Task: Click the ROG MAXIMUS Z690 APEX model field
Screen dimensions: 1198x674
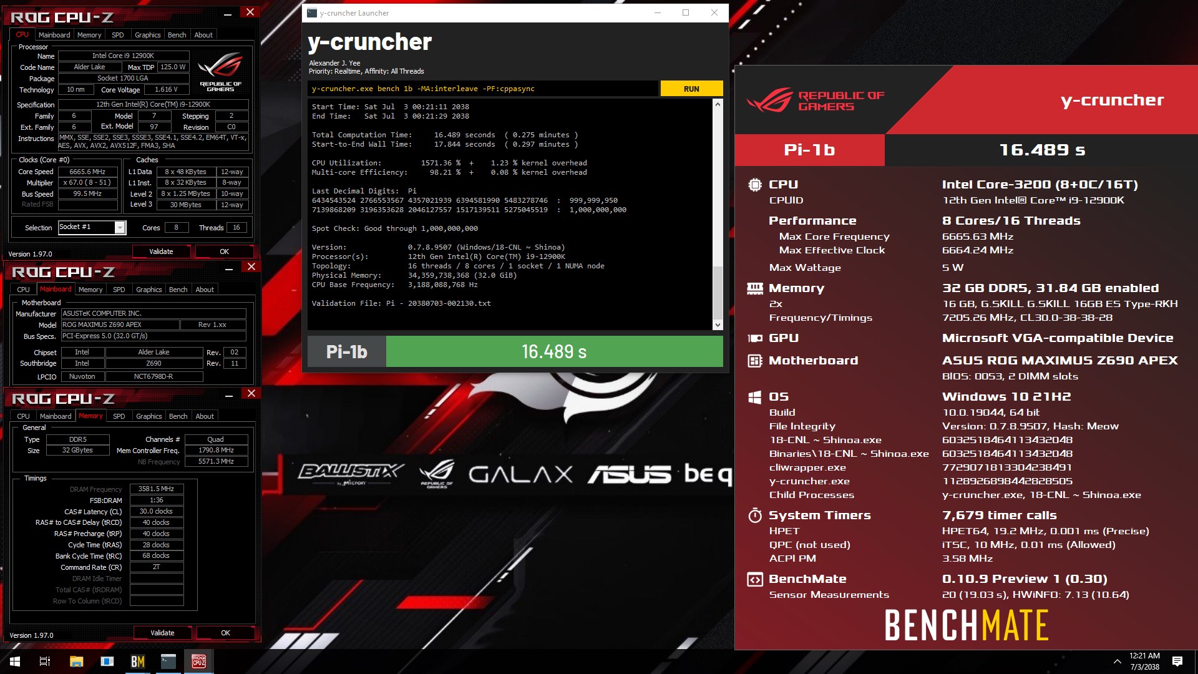Action: click(120, 325)
